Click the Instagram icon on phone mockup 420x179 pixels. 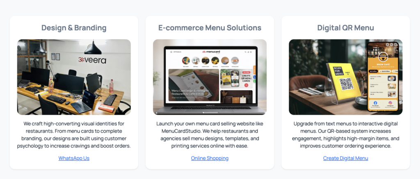pos(390,103)
